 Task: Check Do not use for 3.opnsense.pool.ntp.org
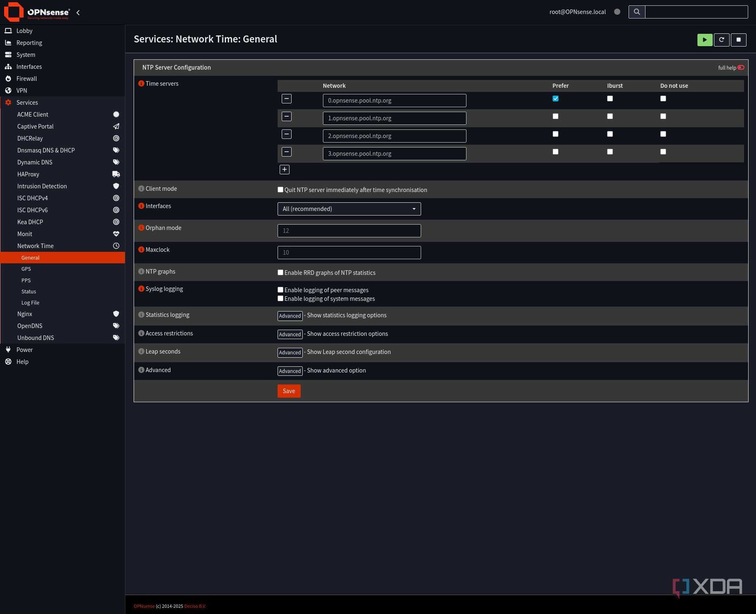[663, 152]
